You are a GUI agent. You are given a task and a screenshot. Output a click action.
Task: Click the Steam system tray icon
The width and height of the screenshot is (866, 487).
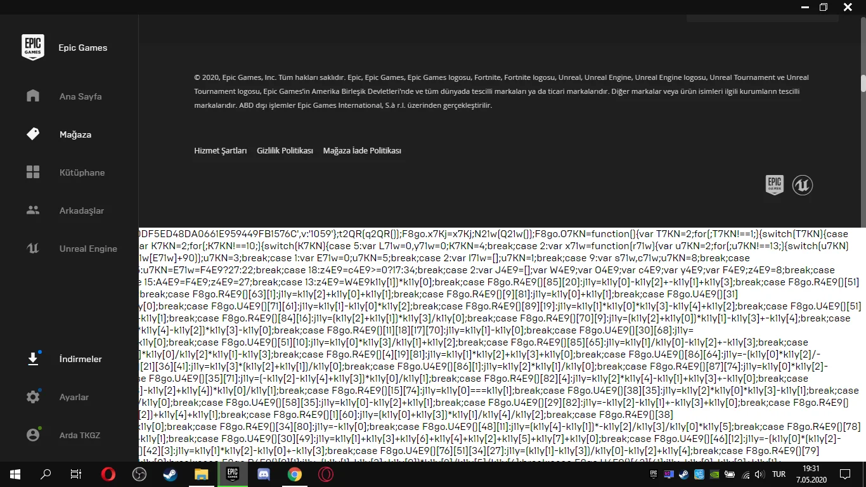[x=684, y=474]
